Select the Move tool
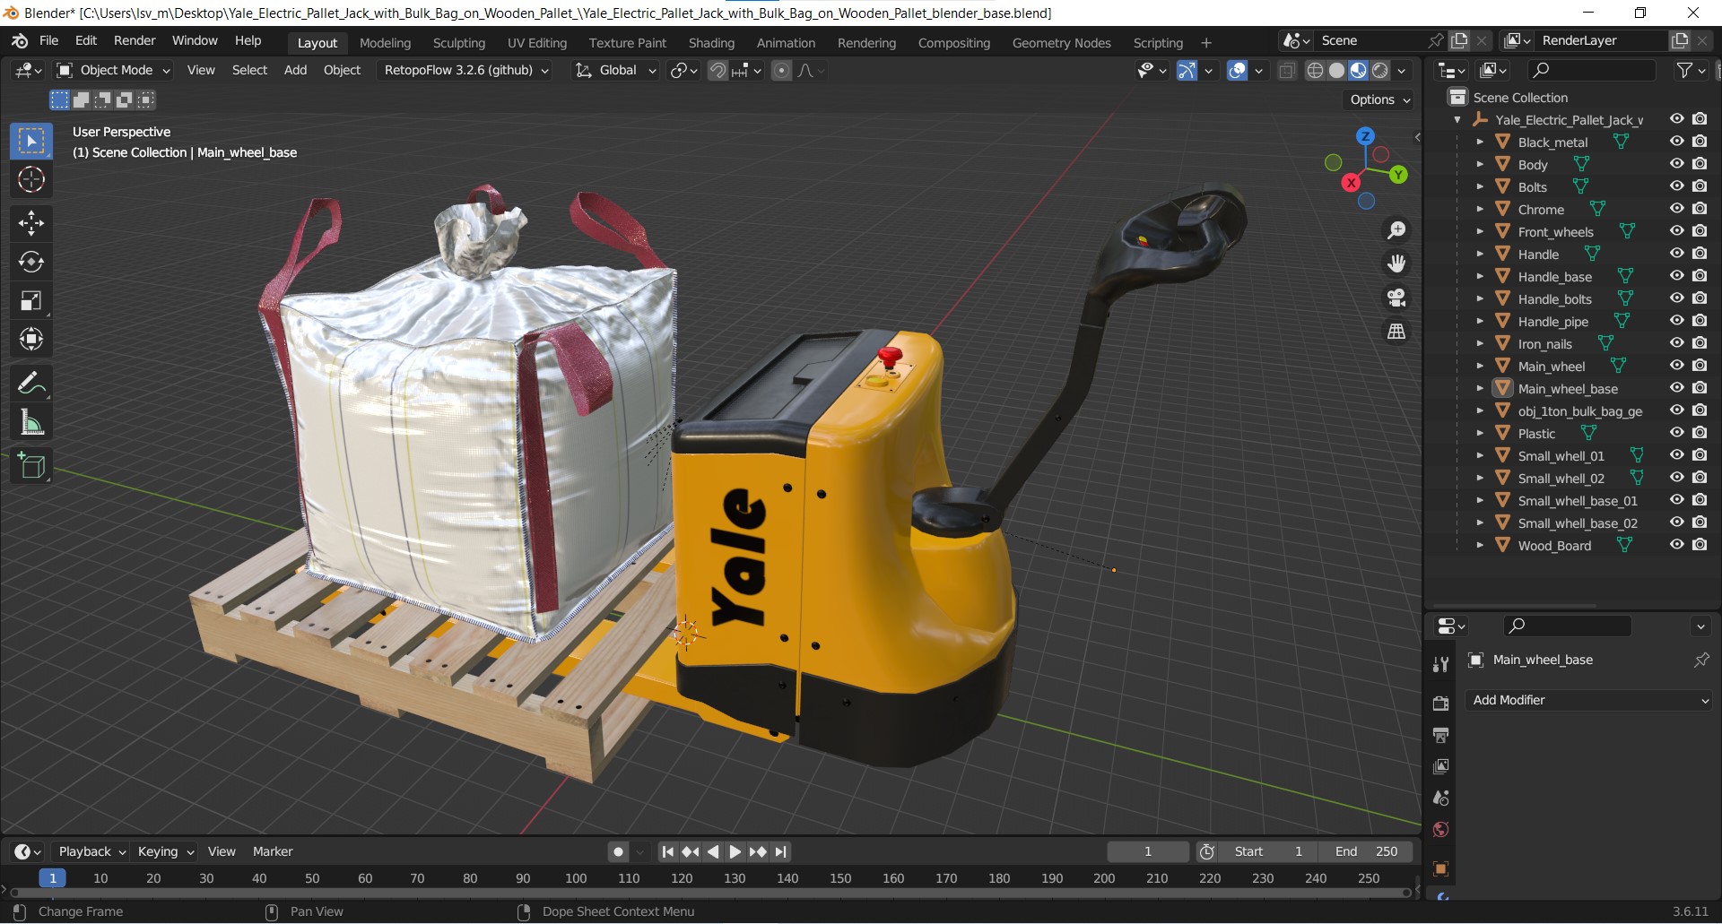1722x924 pixels. pos(31,223)
